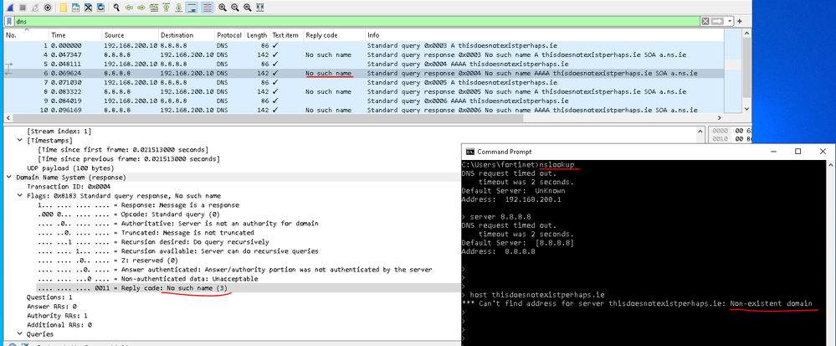Toggle auto-scroll during live capture
836x346 pixels.
click(192, 8)
